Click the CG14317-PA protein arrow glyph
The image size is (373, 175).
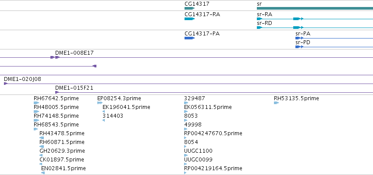190,38
